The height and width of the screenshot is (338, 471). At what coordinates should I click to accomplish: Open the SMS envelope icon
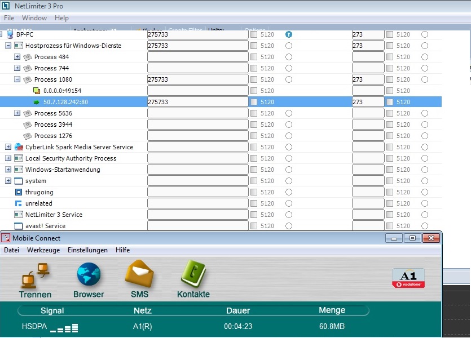139,274
